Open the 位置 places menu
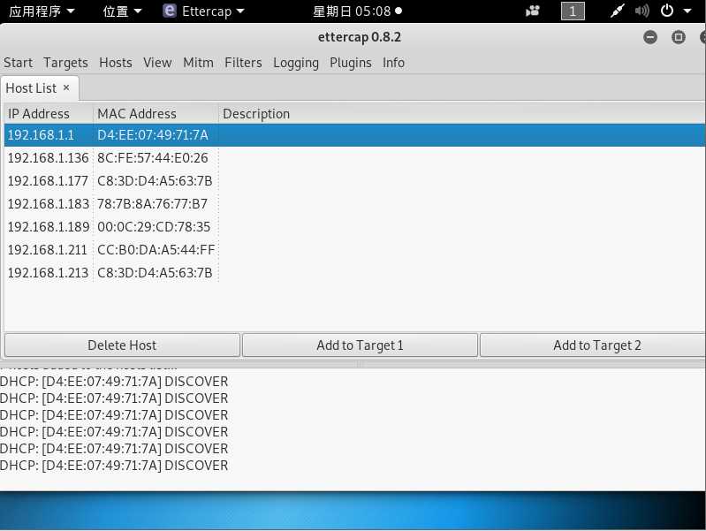706x531 pixels. pos(122,11)
